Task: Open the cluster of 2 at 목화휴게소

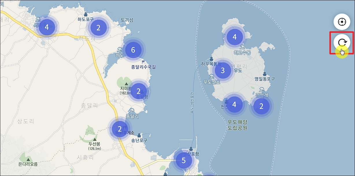Action: click(120, 129)
